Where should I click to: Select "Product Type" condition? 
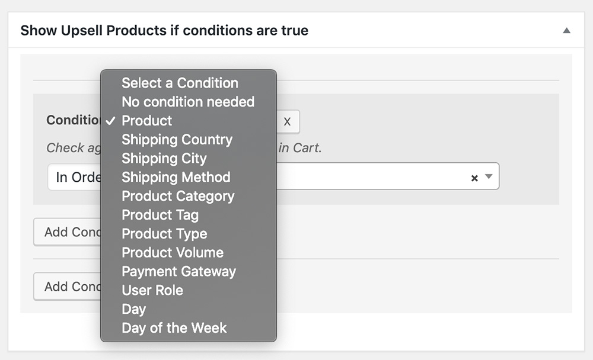tap(164, 234)
